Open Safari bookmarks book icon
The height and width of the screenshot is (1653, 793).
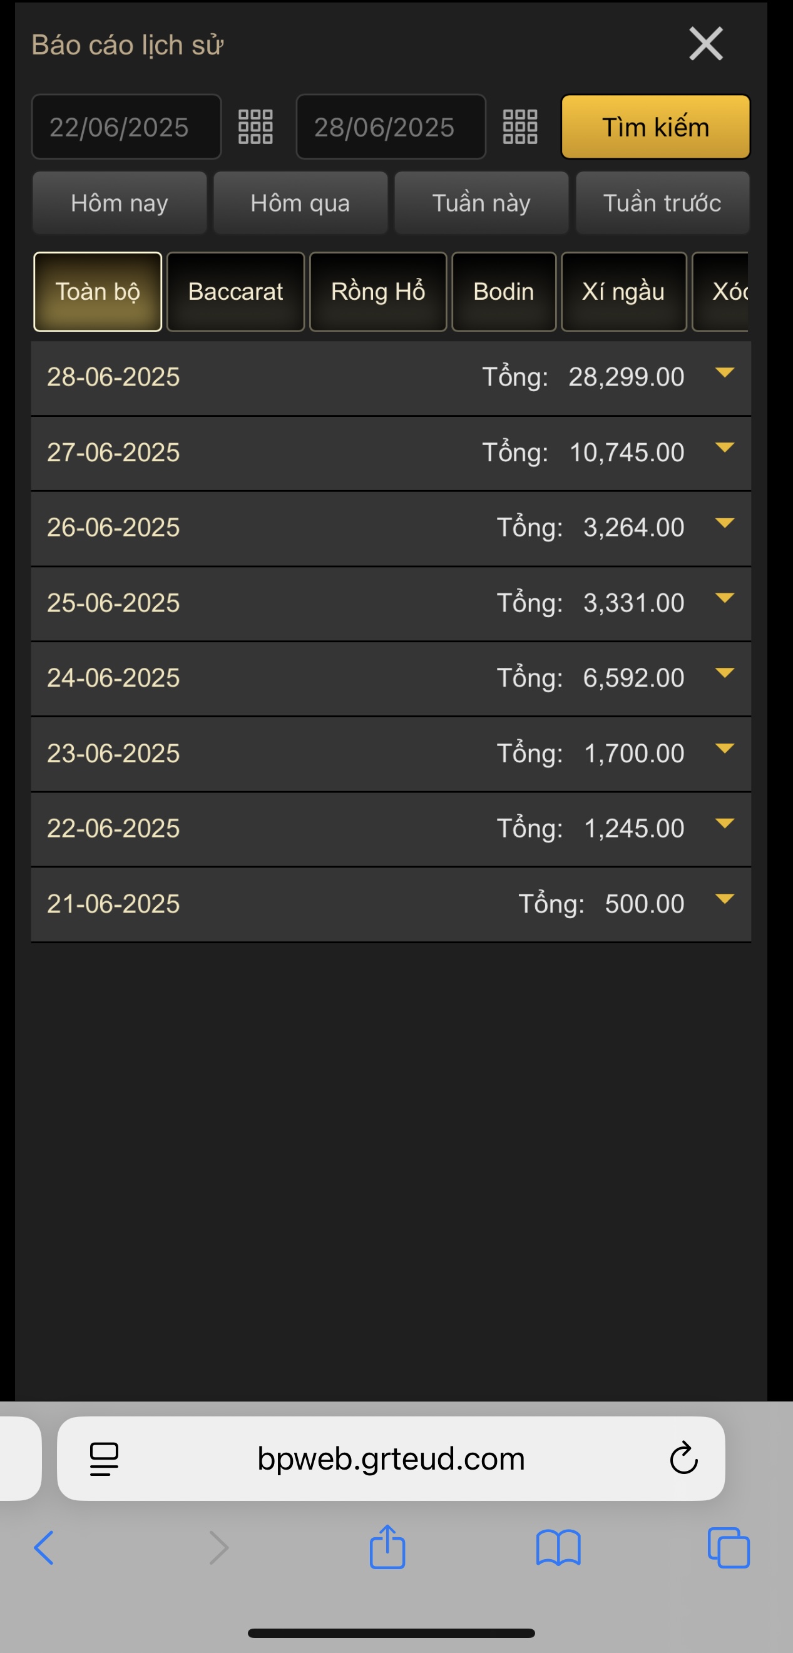pos(558,1548)
